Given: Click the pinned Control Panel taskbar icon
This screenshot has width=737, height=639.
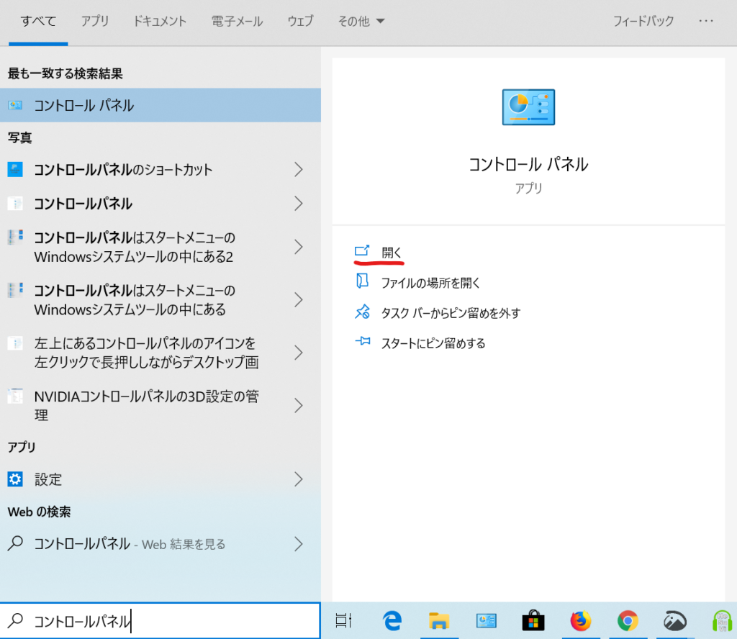Looking at the screenshot, I should [487, 620].
